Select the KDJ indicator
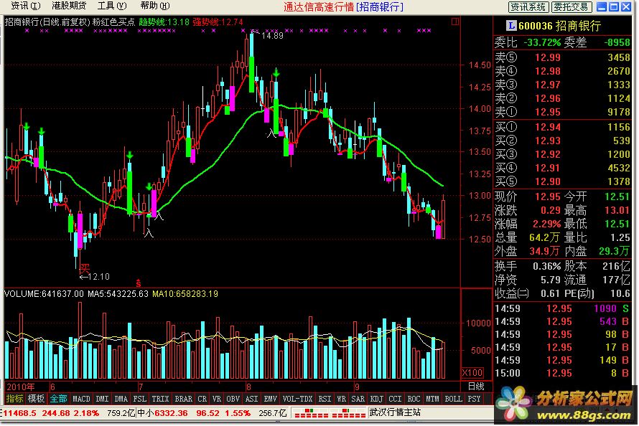The height and width of the screenshot is (426, 639). (376, 399)
